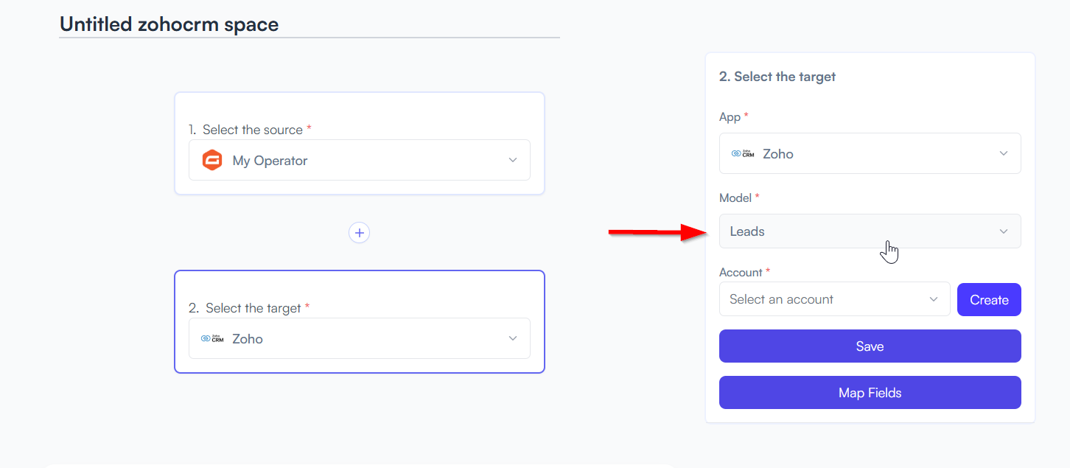1070x468 pixels.
Task: Expand the Model dropdown set to Leads
Action: click(870, 231)
